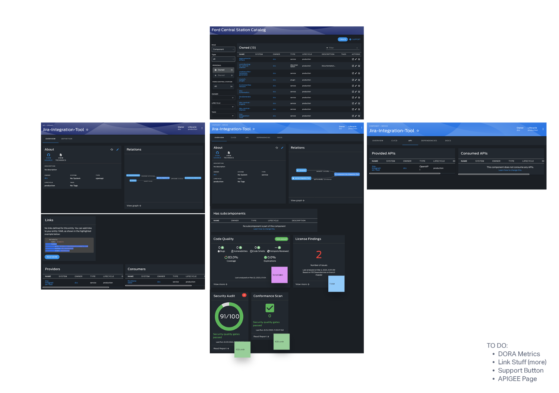
Task: Open kebab menu on Provided APIs page header
Action: (543, 129)
